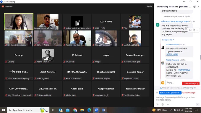Add reaction to GST problems message
This screenshot has width=201, height=113.
coord(194,30)
